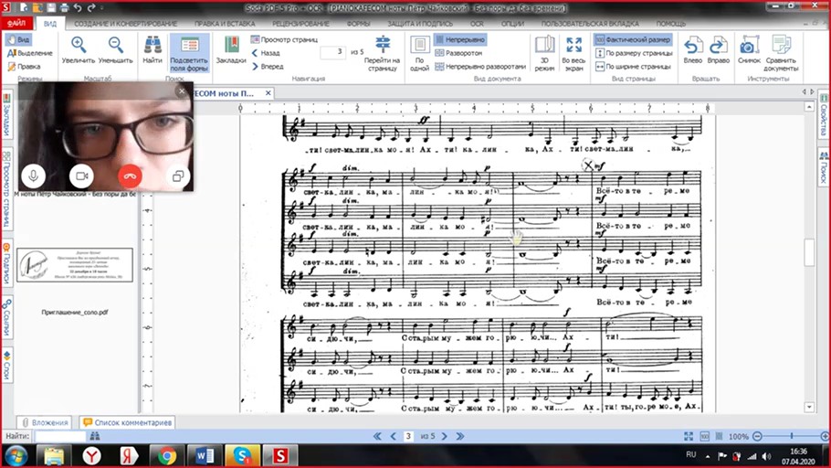The height and width of the screenshot is (468, 831).
Task: Enable Непрерывно разворотами view
Action: pos(480,67)
